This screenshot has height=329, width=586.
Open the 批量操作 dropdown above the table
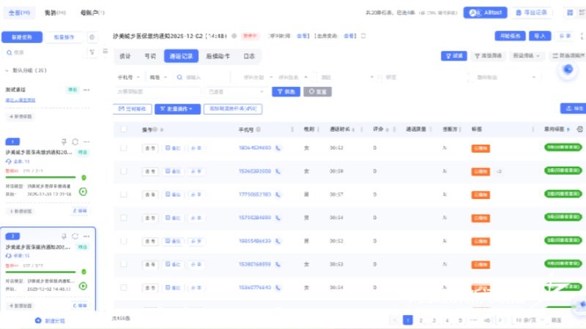(x=177, y=108)
